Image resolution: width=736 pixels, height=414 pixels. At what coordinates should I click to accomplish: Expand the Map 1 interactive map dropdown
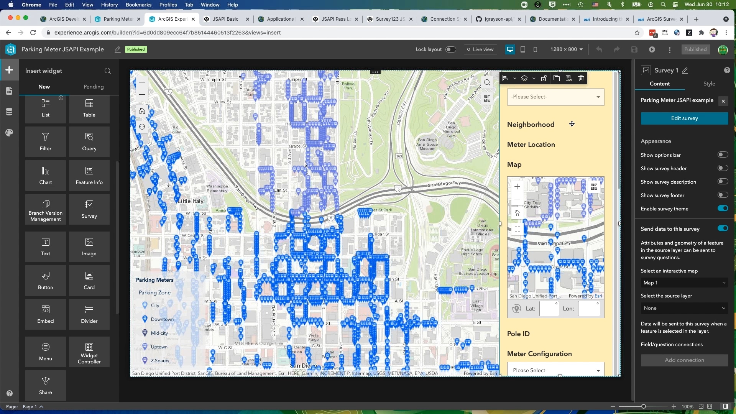pos(684,283)
